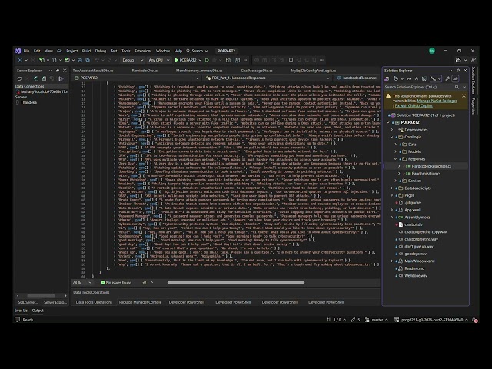Screen dimensions: 492x369
Task: Open the Build menu
Action: (86, 51)
